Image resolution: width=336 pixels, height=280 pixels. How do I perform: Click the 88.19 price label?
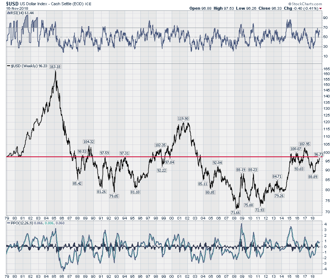click(x=241, y=169)
